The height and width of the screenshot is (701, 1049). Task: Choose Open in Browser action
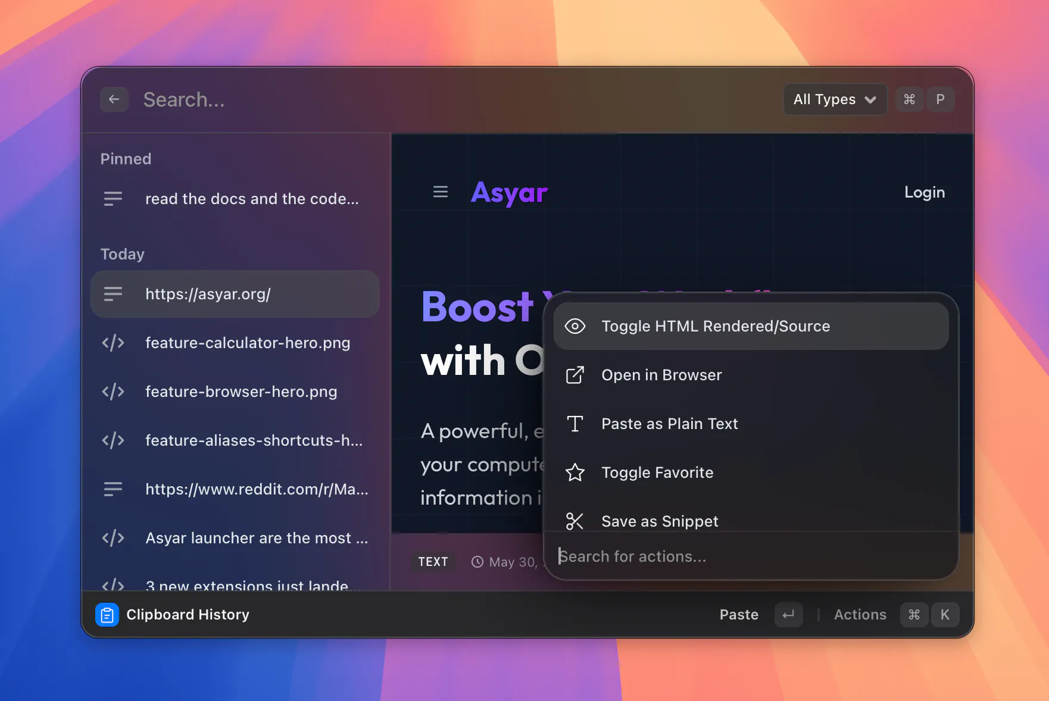click(751, 375)
